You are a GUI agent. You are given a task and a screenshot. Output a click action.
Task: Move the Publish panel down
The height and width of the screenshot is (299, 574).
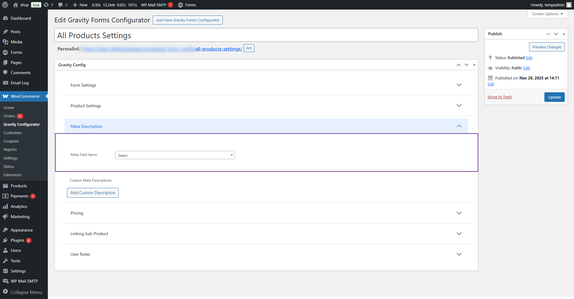point(556,34)
